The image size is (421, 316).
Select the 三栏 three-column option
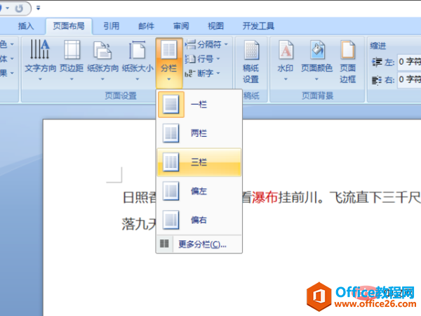click(x=199, y=162)
